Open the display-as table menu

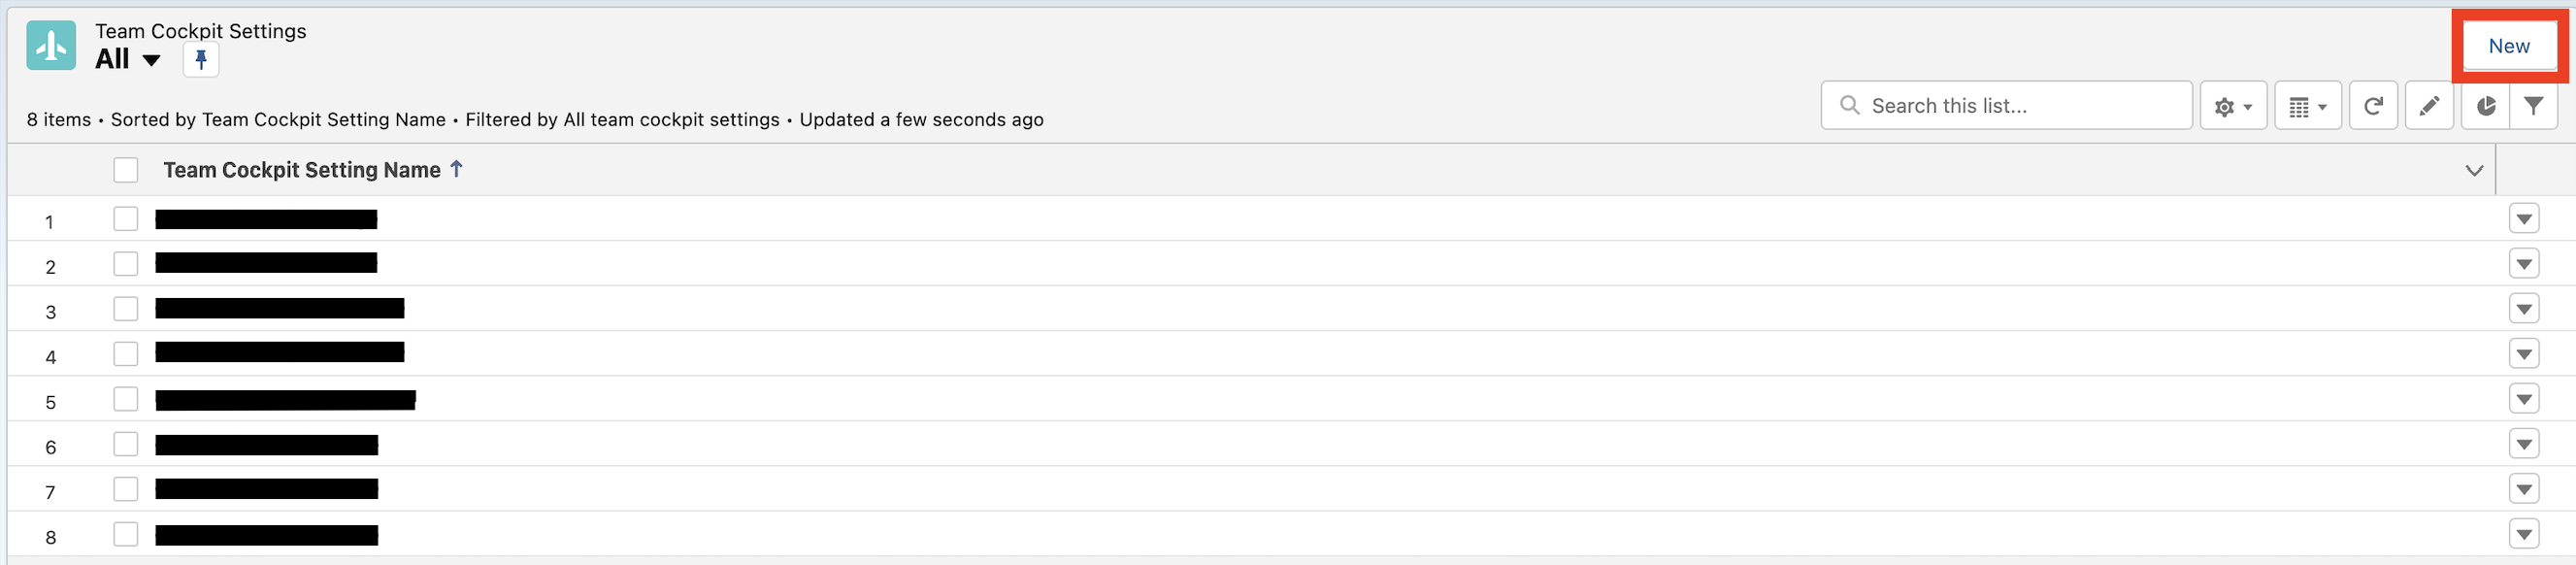tap(2307, 106)
